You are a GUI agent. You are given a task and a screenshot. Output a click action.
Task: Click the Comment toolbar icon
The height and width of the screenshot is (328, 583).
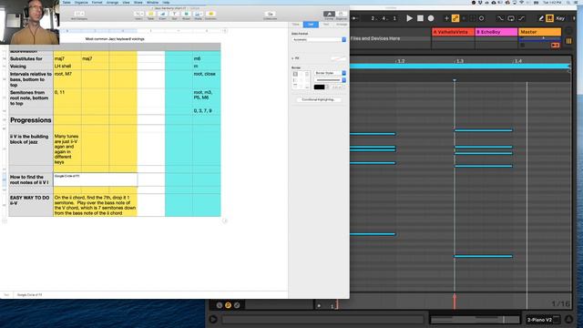tap(210, 15)
